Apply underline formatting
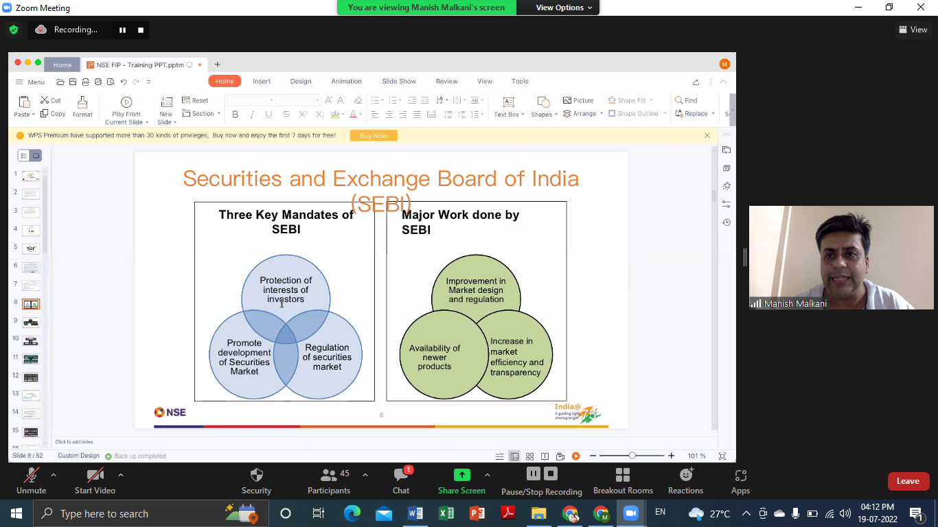 (x=268, y=114)
